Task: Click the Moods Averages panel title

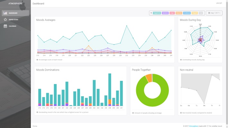Action: pos(46,20)
